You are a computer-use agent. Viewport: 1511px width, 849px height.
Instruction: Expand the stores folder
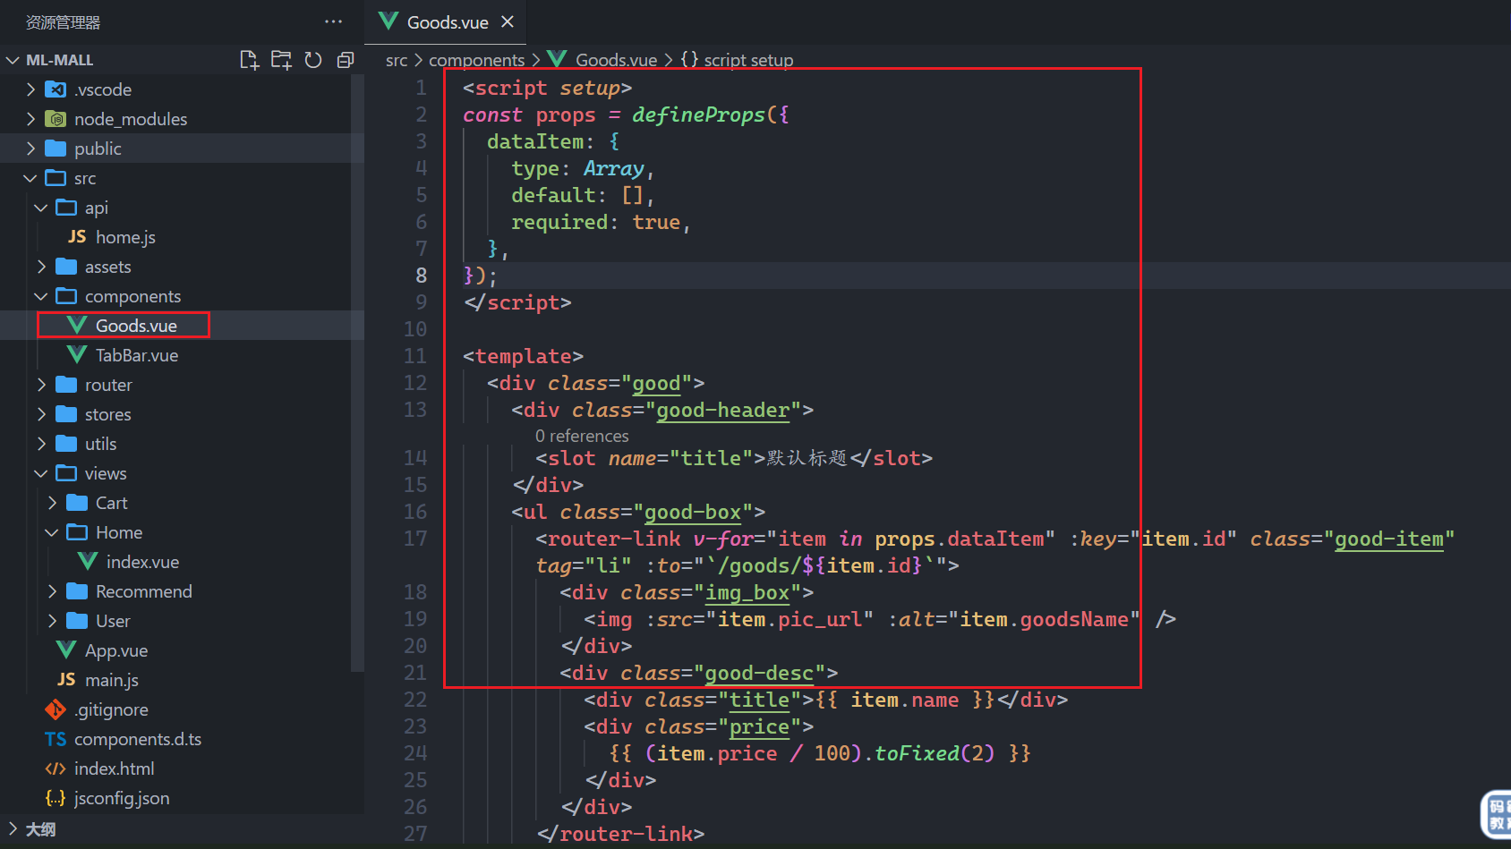click(41, 414)
